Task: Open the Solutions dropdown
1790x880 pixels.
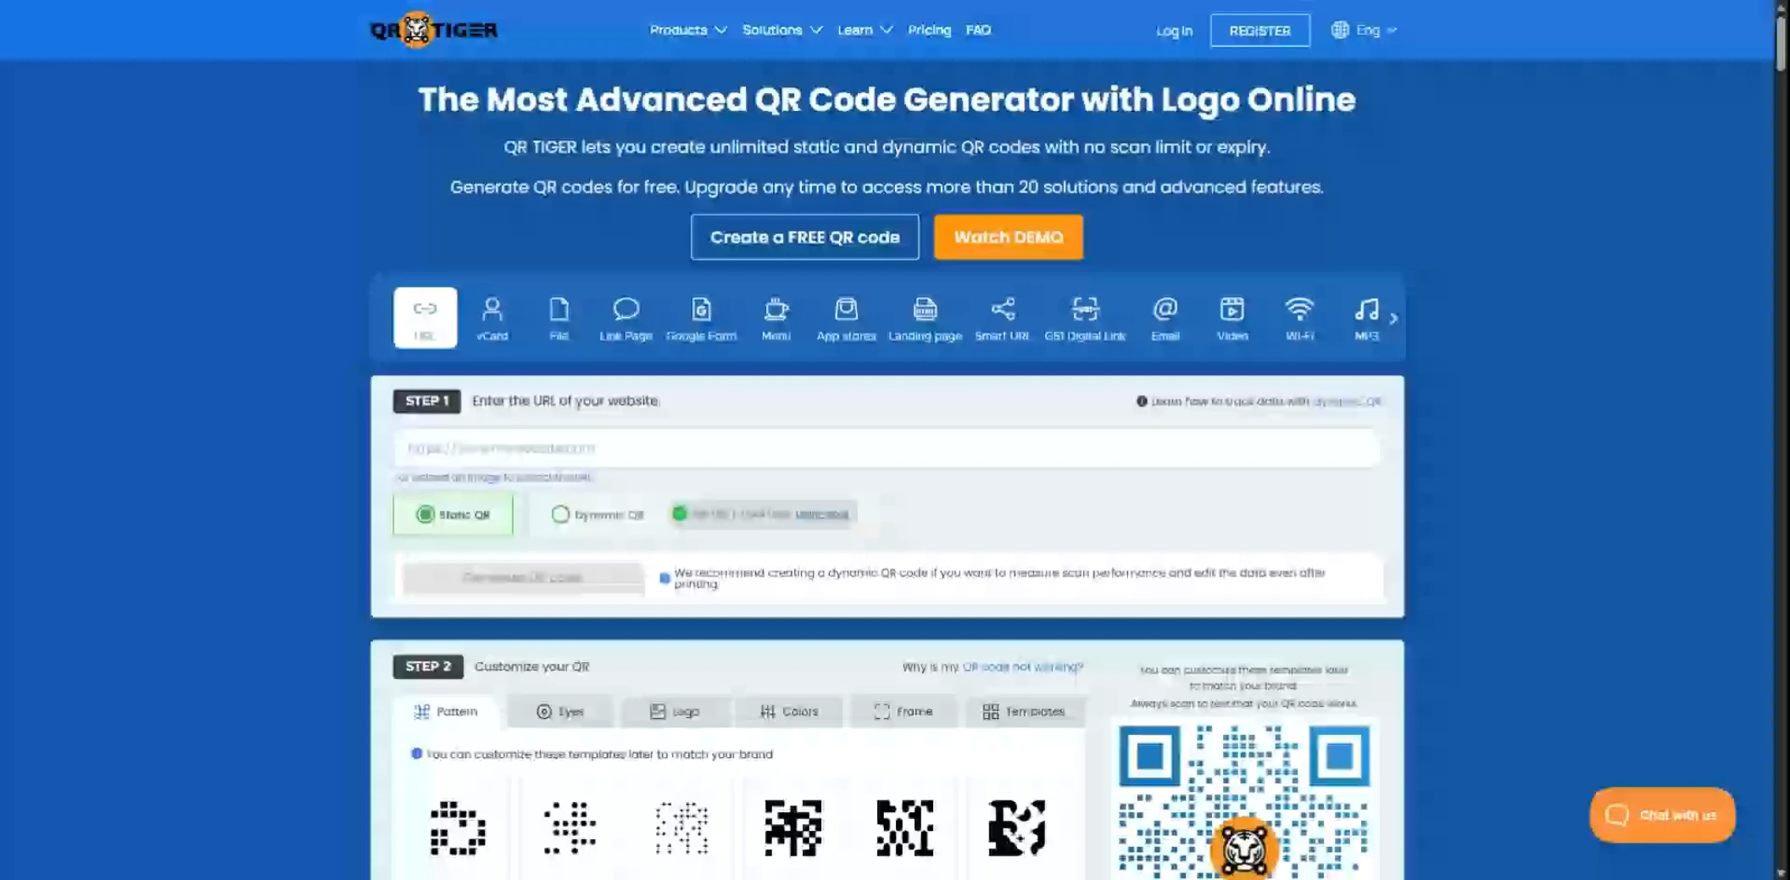Action: (x=781, y=30)
